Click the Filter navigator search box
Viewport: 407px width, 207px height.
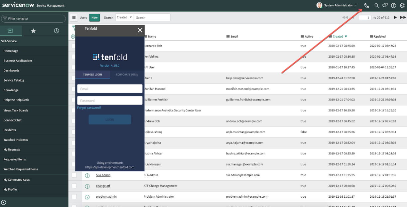[x=34, y=19]
